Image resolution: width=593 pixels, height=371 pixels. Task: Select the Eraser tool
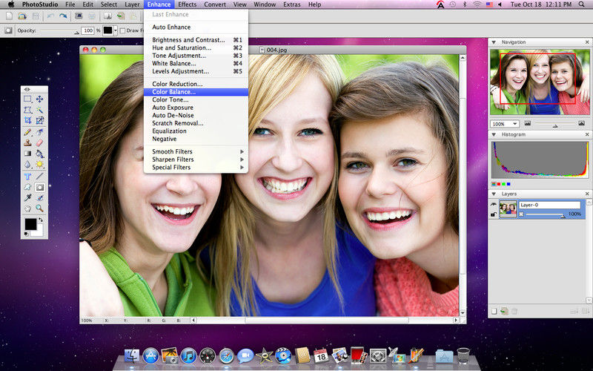(x=39, y=142)
